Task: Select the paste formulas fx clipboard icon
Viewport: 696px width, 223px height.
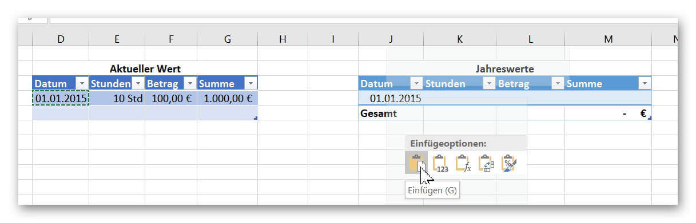Action: (463, 163)
